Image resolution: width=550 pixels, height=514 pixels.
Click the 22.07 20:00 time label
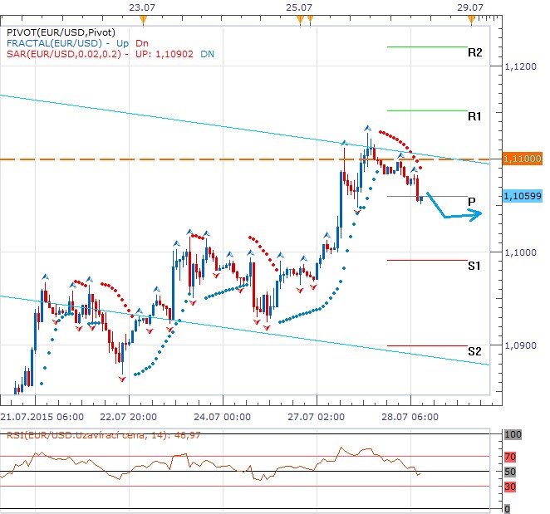point(129,417)
